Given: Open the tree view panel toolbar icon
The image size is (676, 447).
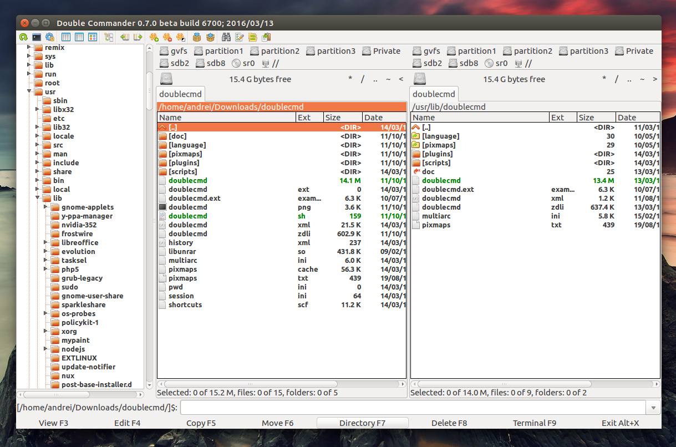Looking at the screenshot, I should coord(108,37).
